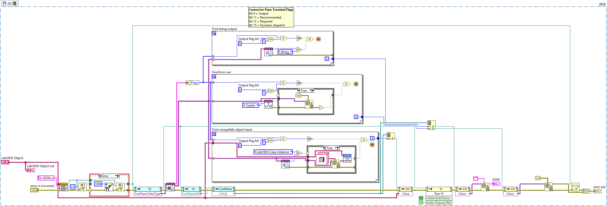The width and height of the screenshot is (607, 206).
Task: Click the VITOOLS Find Member Name subVI
Action: click(x=63, y=187)
